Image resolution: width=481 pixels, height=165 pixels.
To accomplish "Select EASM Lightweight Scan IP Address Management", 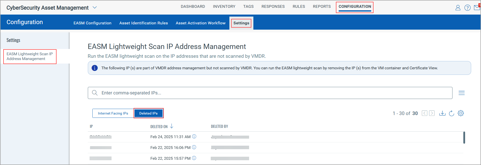I will click(x=30, y=56).
